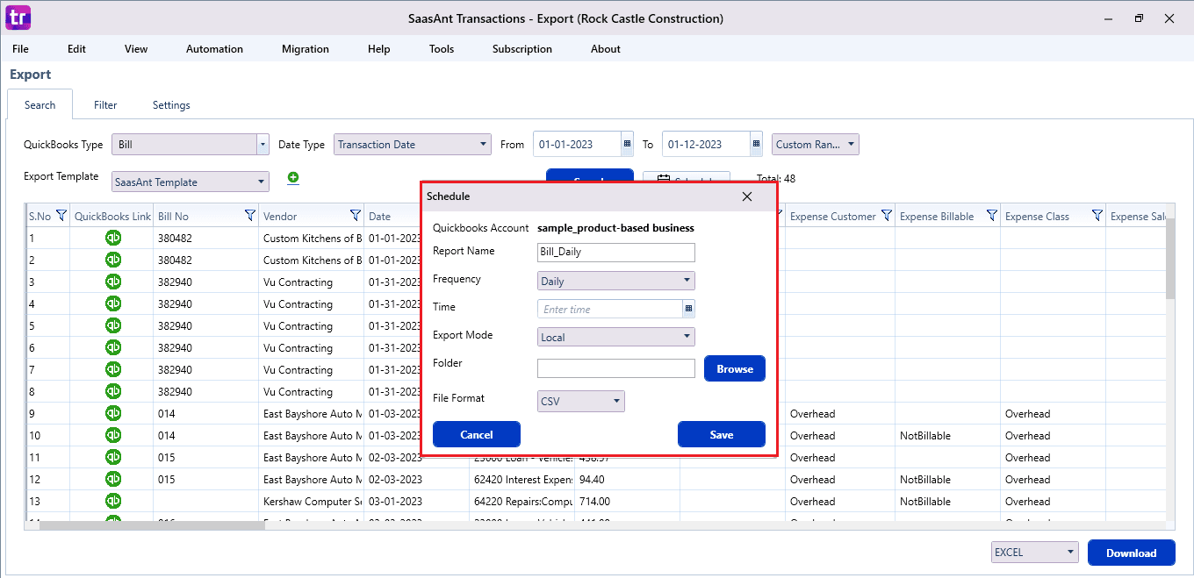Open the Automation menu

coord(214,49)
